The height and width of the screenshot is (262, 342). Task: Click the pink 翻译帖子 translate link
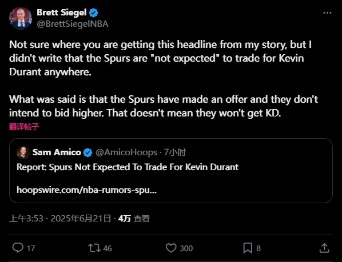point(24,127)
